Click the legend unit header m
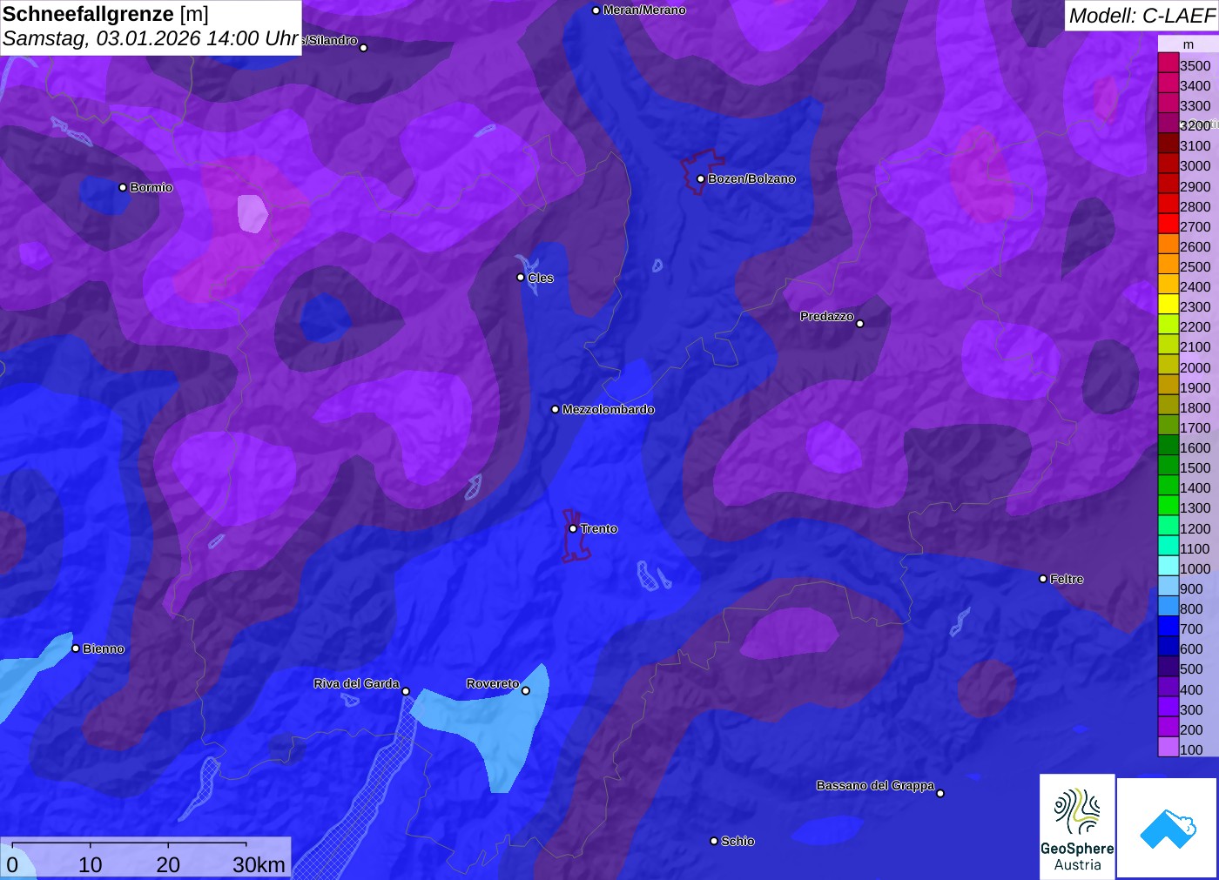This screenshot has height=880, width=1219. (x=1189, y=44)
